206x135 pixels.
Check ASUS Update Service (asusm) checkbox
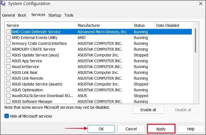pyautogui.click(x=8, y=84)
